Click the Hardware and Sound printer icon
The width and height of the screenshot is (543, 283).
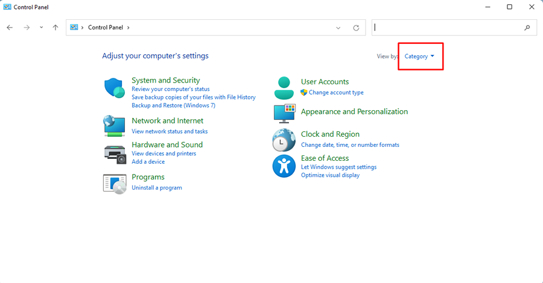click(114, 154)
